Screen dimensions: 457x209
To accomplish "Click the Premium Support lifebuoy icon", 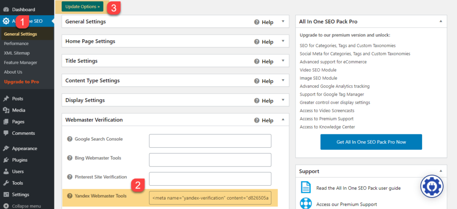I will coord(306,204).
